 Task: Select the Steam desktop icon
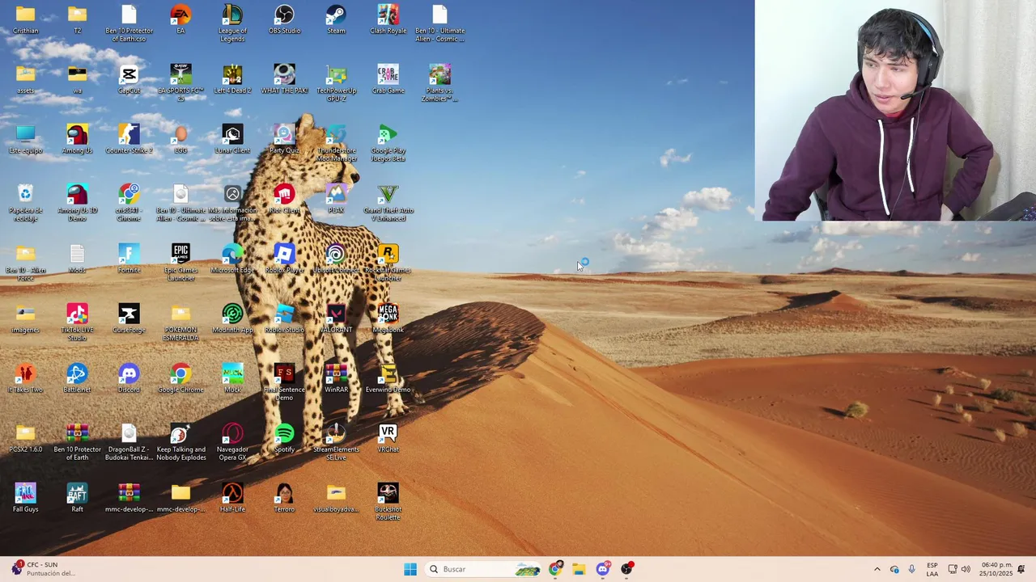coord(336,19)
